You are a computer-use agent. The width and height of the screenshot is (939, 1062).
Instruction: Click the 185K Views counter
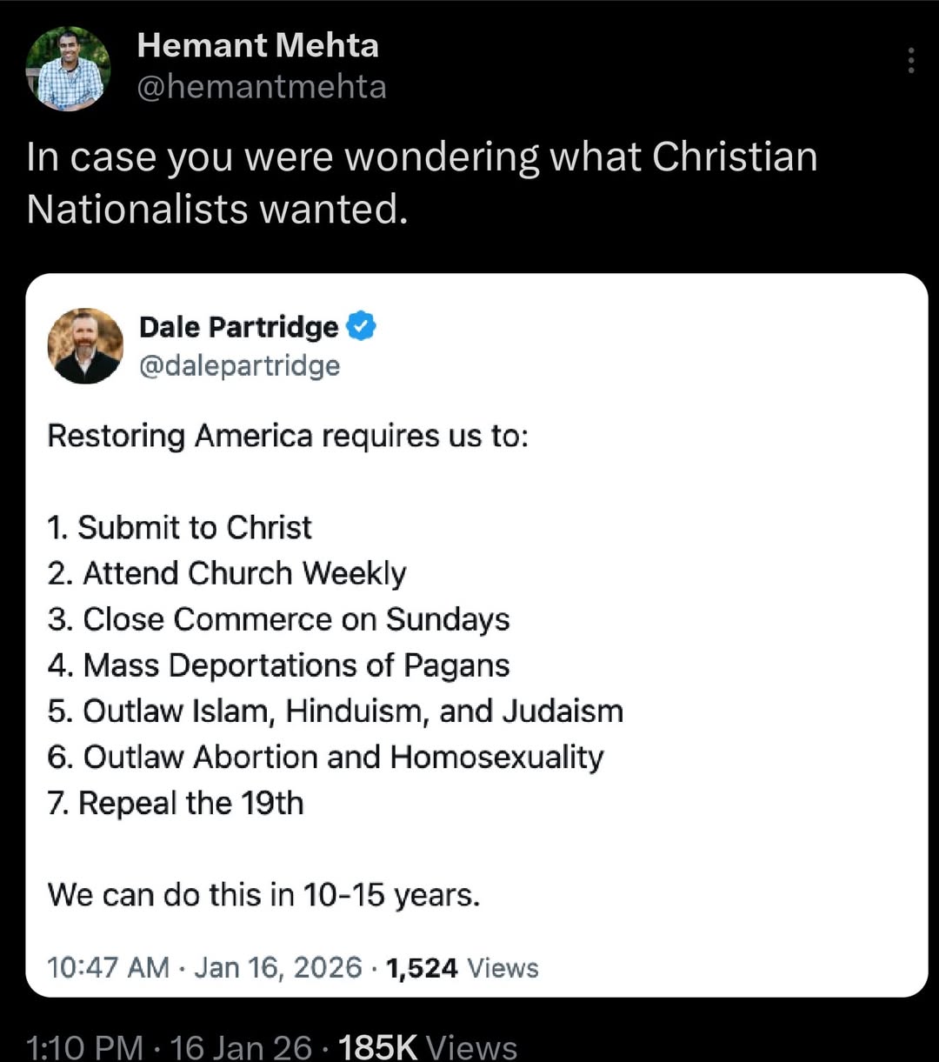[377, 1048]
